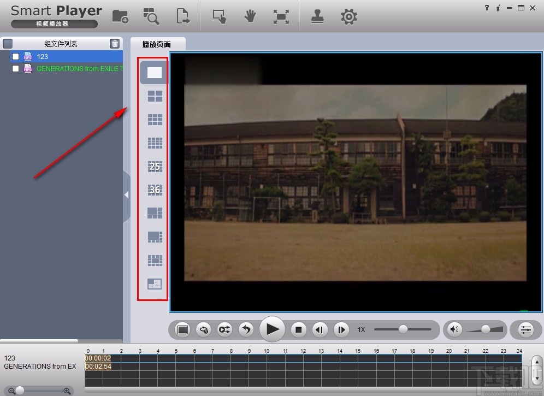The image size is (544, 396).
Task: Adjust the playback speed slider handle
Action: click(x=403, y=329)
